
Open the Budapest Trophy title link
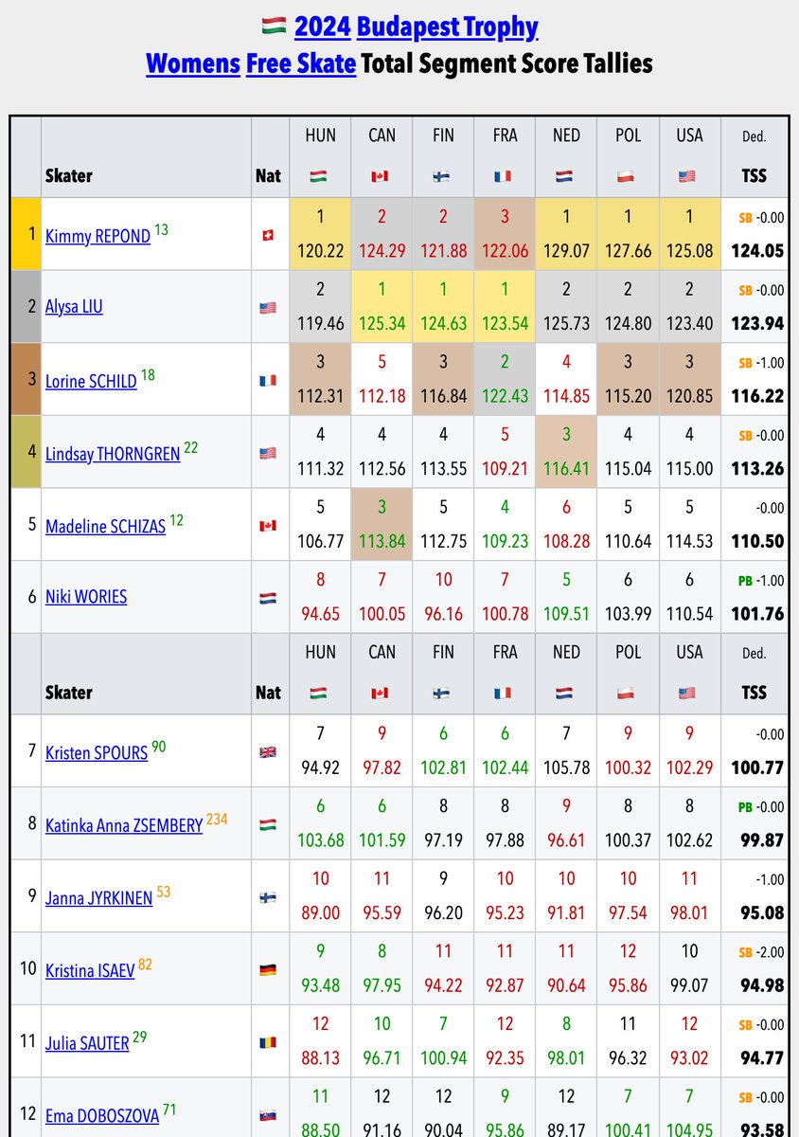tap(448, 27)
